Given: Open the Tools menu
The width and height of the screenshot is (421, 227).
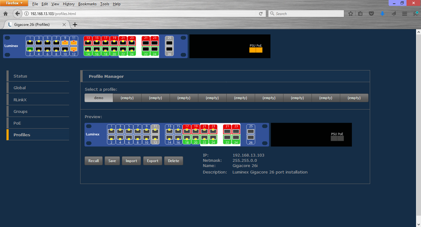Looking at the screenshot, I should coord(105,4).
